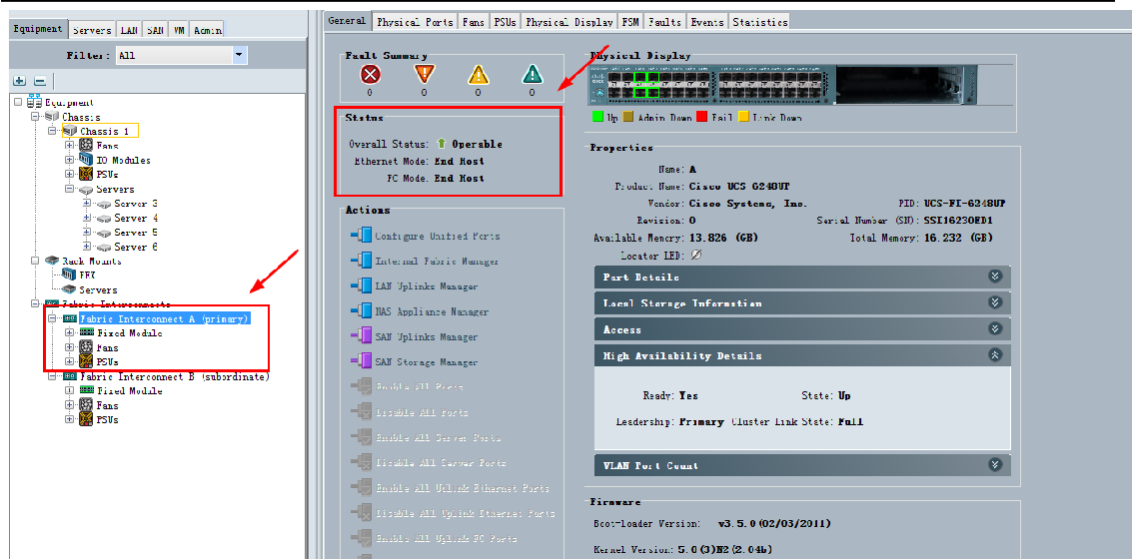
Task: Click the Configure Unified Ports icon
Action: click(361, 236)
